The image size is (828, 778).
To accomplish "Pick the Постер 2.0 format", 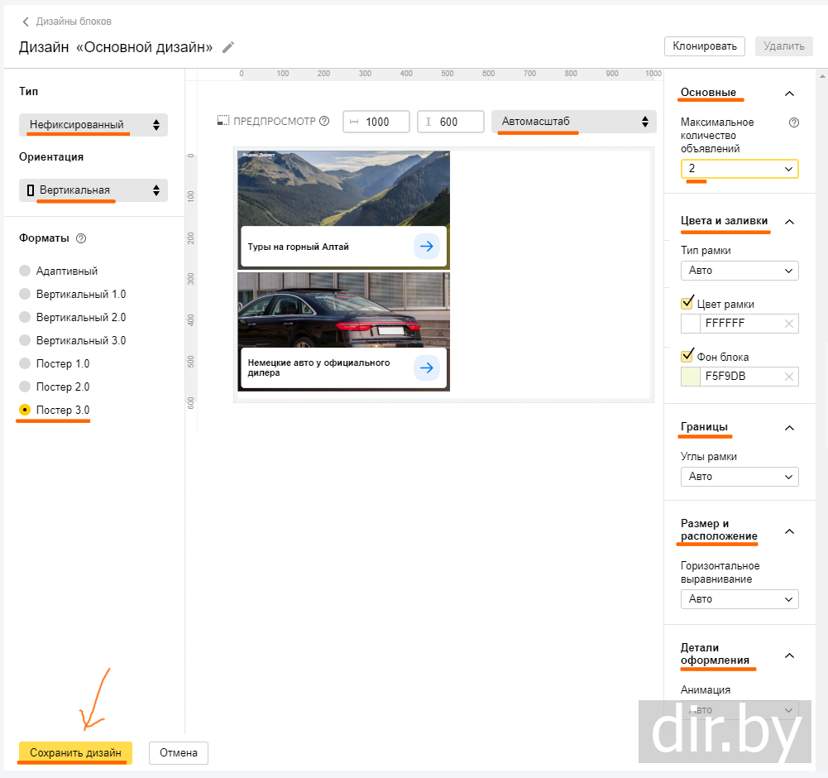I will coord(25,387).
